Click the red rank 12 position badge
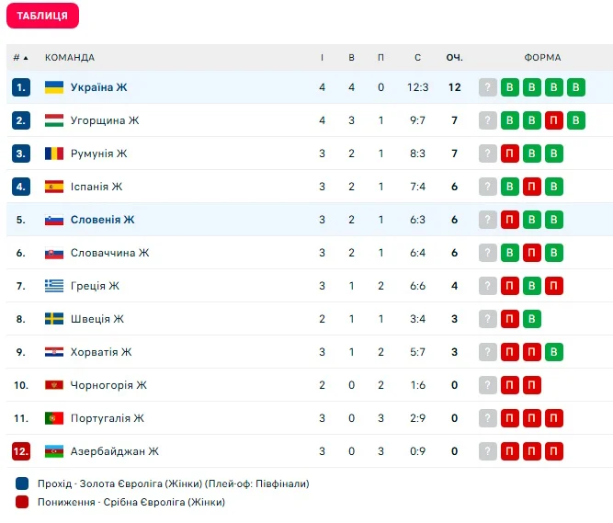The height and width of the screenshot is (523, 613). (21, 451)
